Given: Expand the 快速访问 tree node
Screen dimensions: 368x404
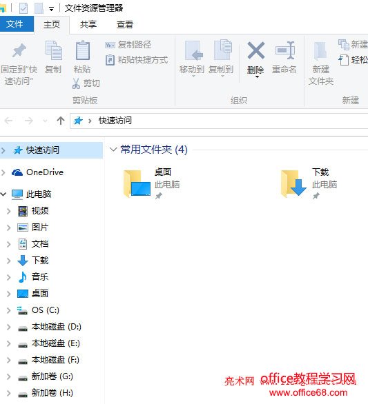Looking at the screenshot, I should (x=3, y=150).
